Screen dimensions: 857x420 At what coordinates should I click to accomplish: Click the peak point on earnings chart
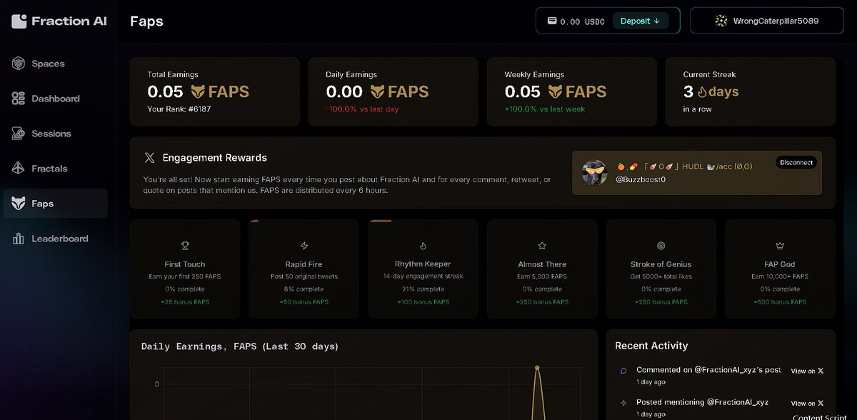[537, 368]
